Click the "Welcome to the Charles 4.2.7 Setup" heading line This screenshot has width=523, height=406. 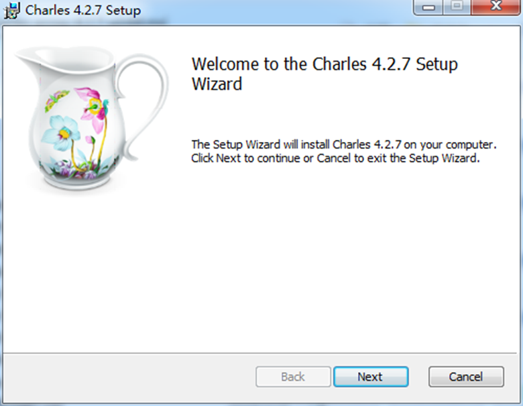coord(325,64)
